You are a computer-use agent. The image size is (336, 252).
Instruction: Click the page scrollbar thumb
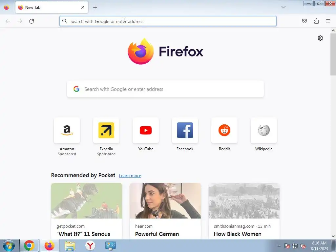[333, 54]
